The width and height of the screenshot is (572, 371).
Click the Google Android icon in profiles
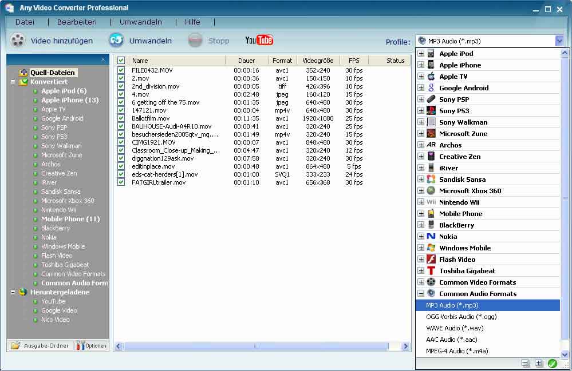(x=431, y=87)
